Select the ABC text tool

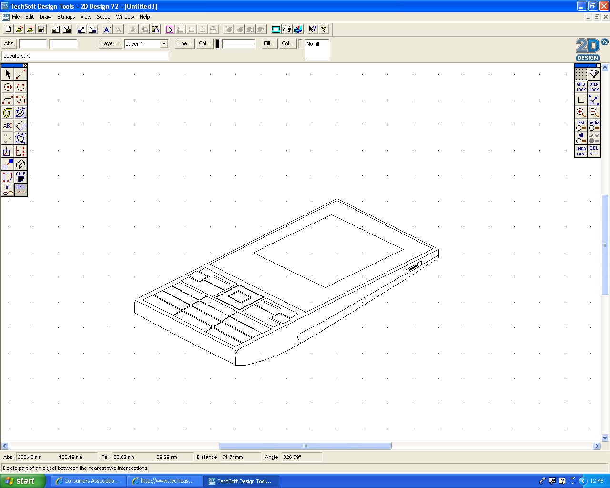7,125
